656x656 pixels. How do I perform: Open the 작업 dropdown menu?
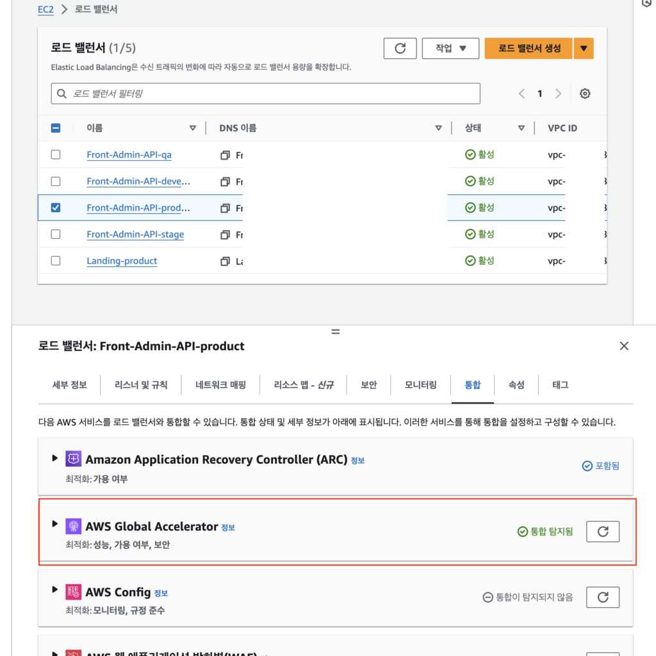coord(450,48)
